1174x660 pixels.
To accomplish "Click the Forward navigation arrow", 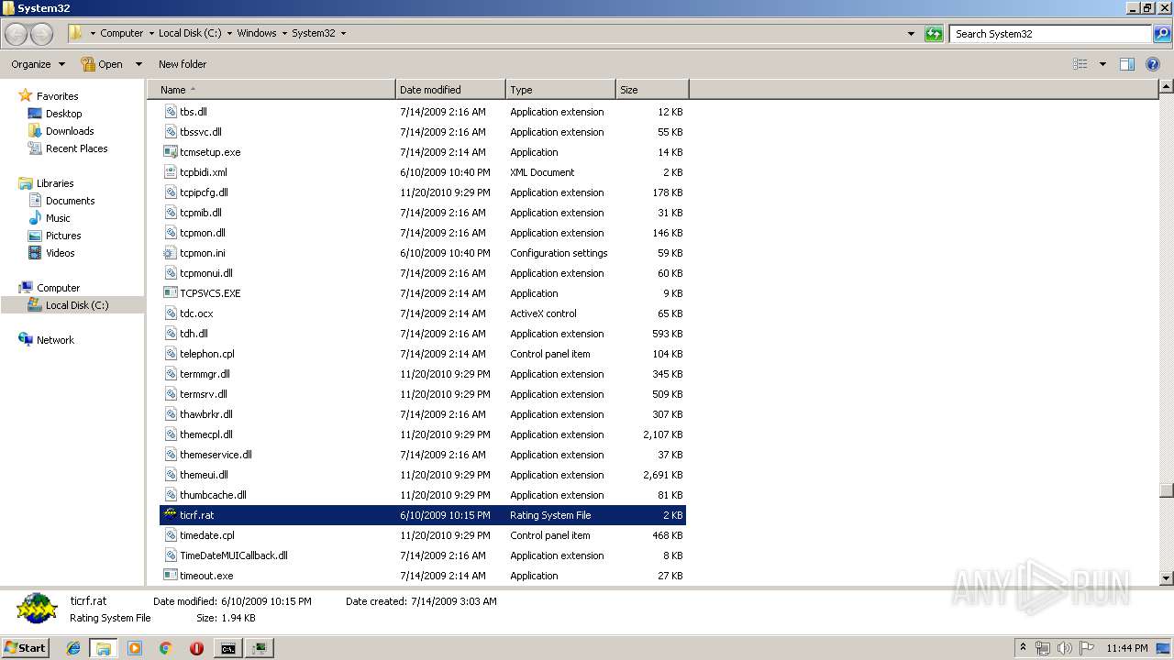I will [x=42, y=34].
